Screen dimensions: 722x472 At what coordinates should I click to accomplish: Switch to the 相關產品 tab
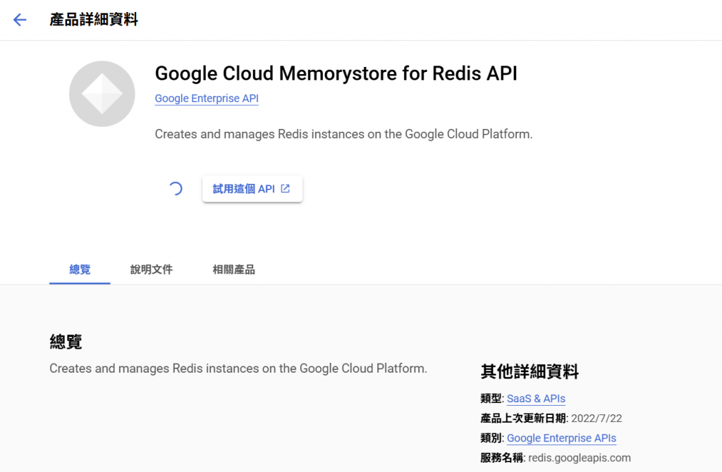tap(234, 270)
